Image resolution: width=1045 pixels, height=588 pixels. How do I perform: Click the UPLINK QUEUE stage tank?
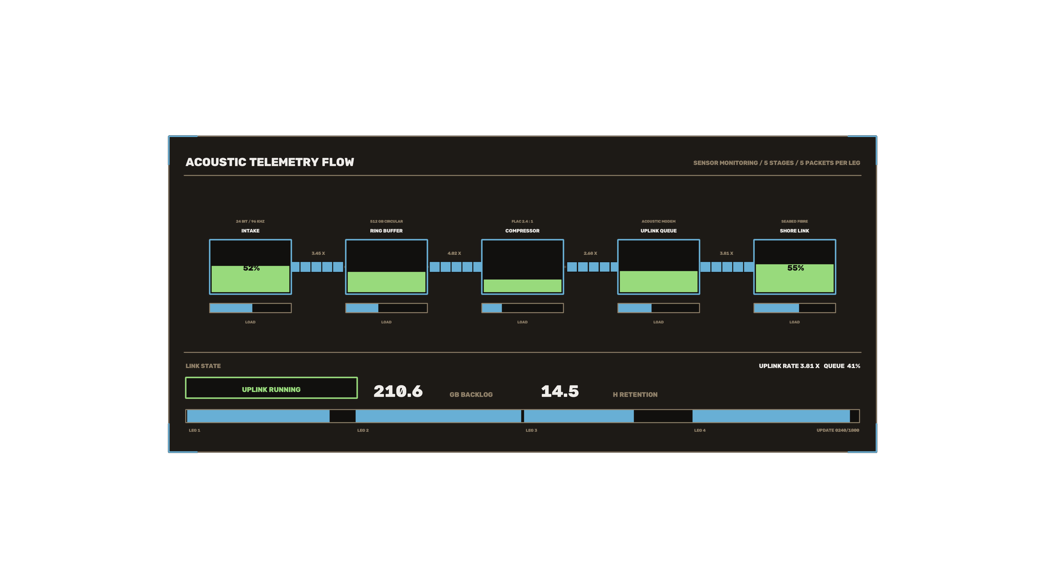658,267
